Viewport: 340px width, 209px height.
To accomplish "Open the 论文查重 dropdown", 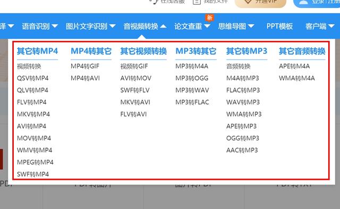I will [x=192, y=26].
